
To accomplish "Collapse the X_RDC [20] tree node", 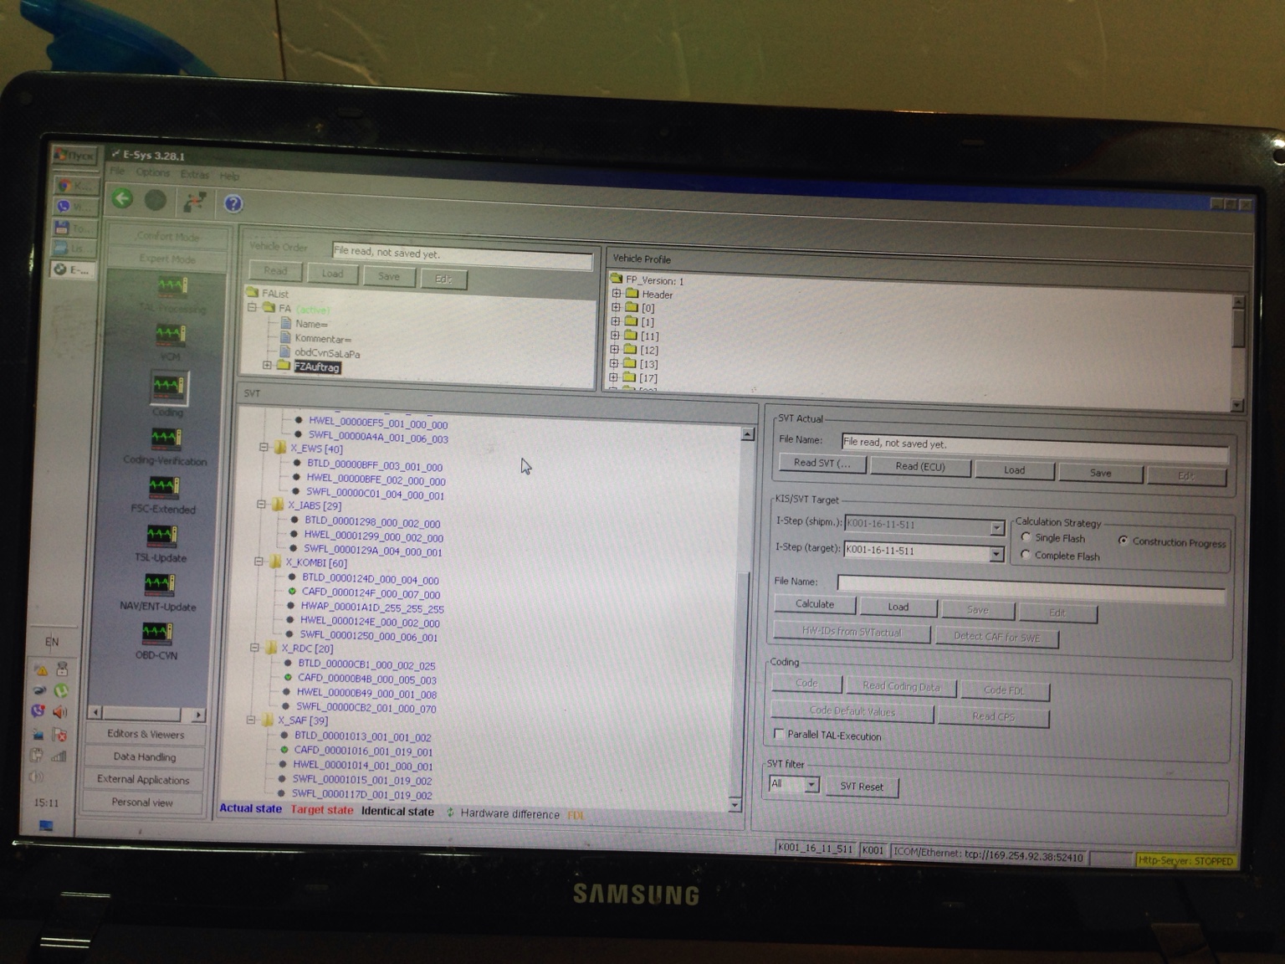I will [x=254, y=648].
